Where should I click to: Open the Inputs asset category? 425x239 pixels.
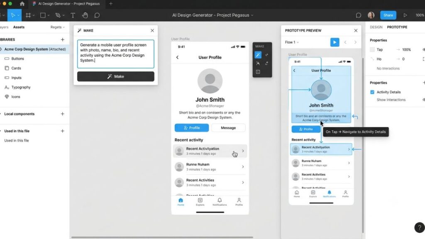tap(16, 78)
